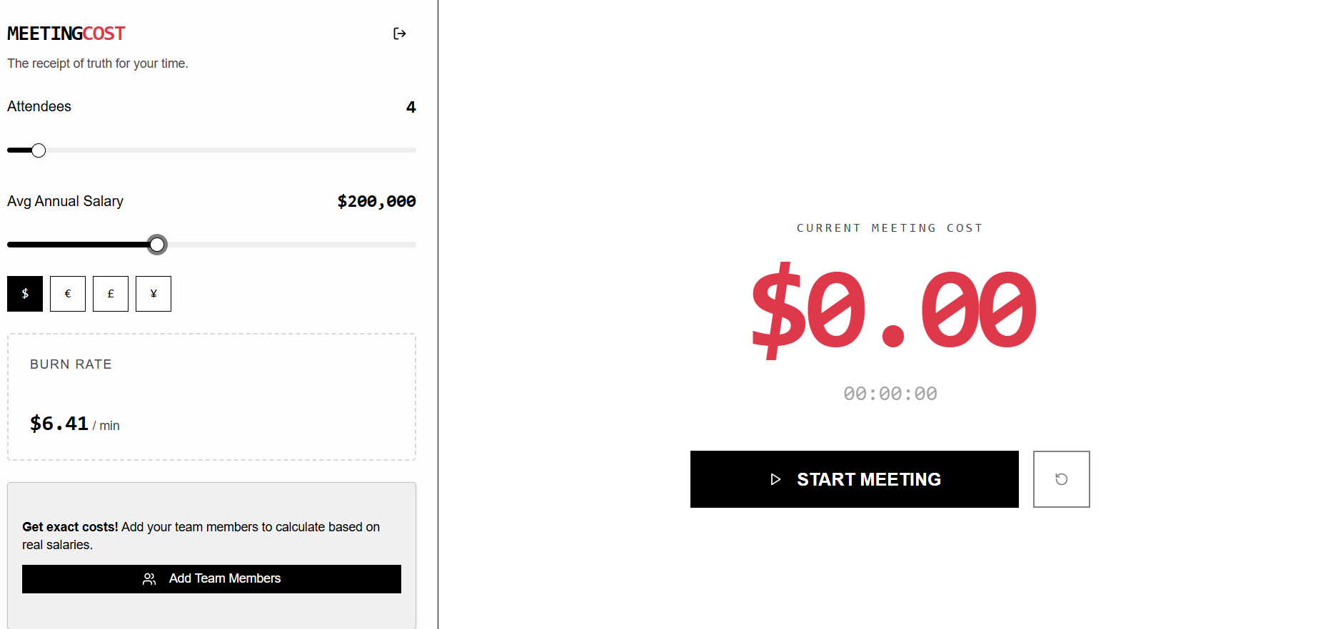Click the team members icon on Add Team Members
The image size is (1343, 629).
(x=149, y=578)
